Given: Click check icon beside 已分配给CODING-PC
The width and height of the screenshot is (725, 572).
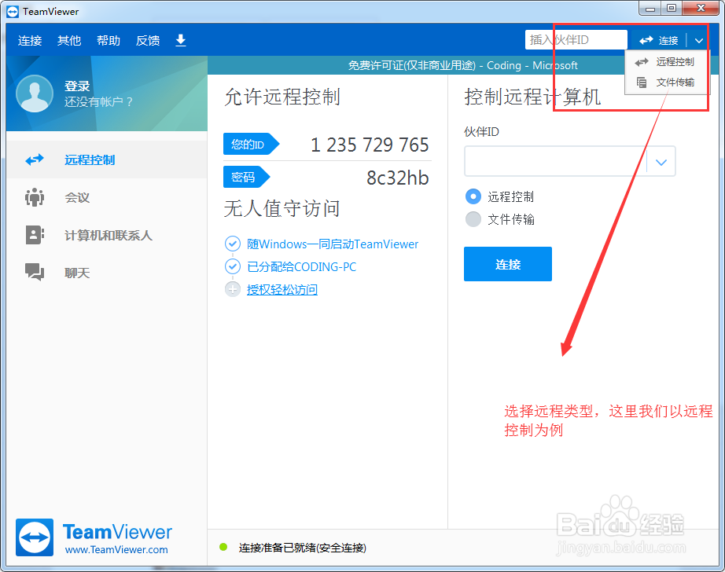Looking at the screenshot, I should [x=233, y=266].
